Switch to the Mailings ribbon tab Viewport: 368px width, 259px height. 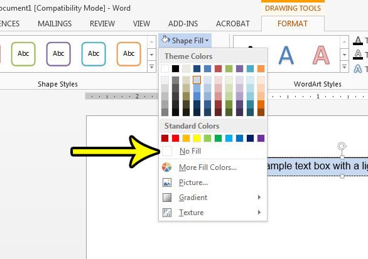point(55,24)
